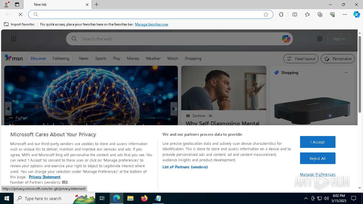Click Reject All button
Viewport: 363px width, 204px height.
pos(318,158)
